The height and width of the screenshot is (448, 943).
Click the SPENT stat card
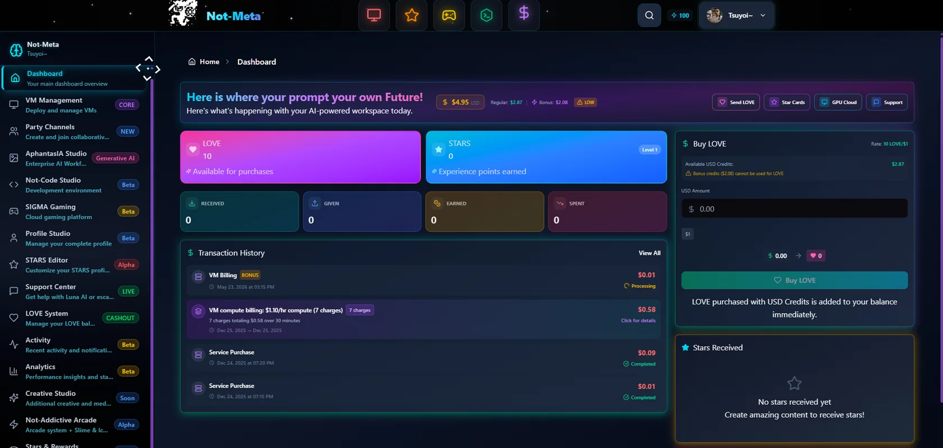pos(607,212)
